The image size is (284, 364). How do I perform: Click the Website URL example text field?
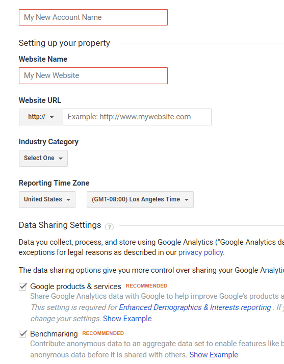click(137, 117)
